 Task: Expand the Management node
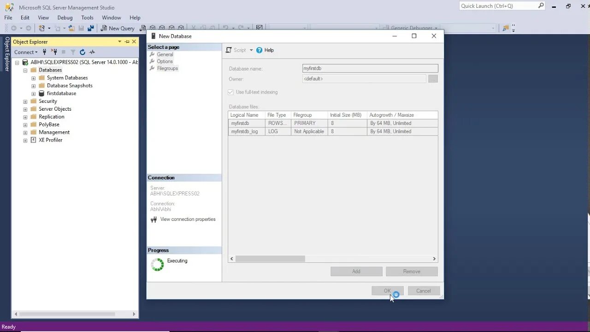[x=25, y=132]
